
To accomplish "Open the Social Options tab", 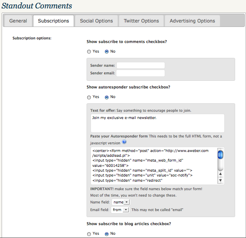I will [96, 21].
